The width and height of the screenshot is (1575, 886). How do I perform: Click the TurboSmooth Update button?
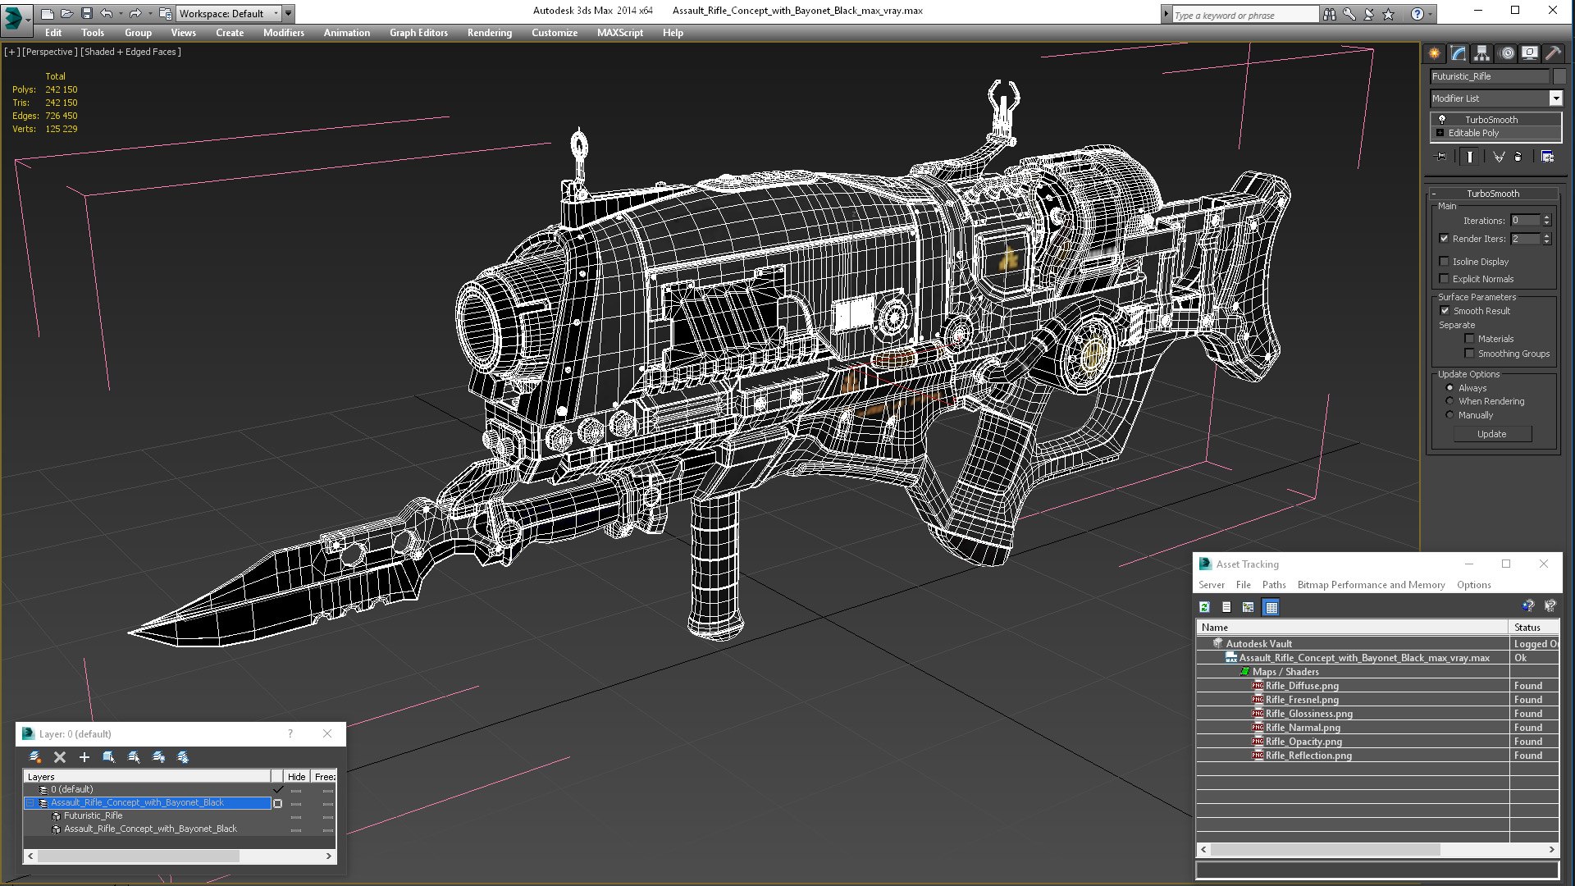pyautogui.click(x=1492, y=434)
